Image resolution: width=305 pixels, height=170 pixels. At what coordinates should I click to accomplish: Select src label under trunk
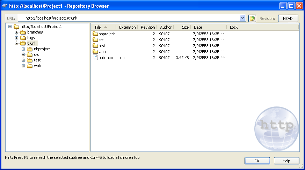point(36,54)
